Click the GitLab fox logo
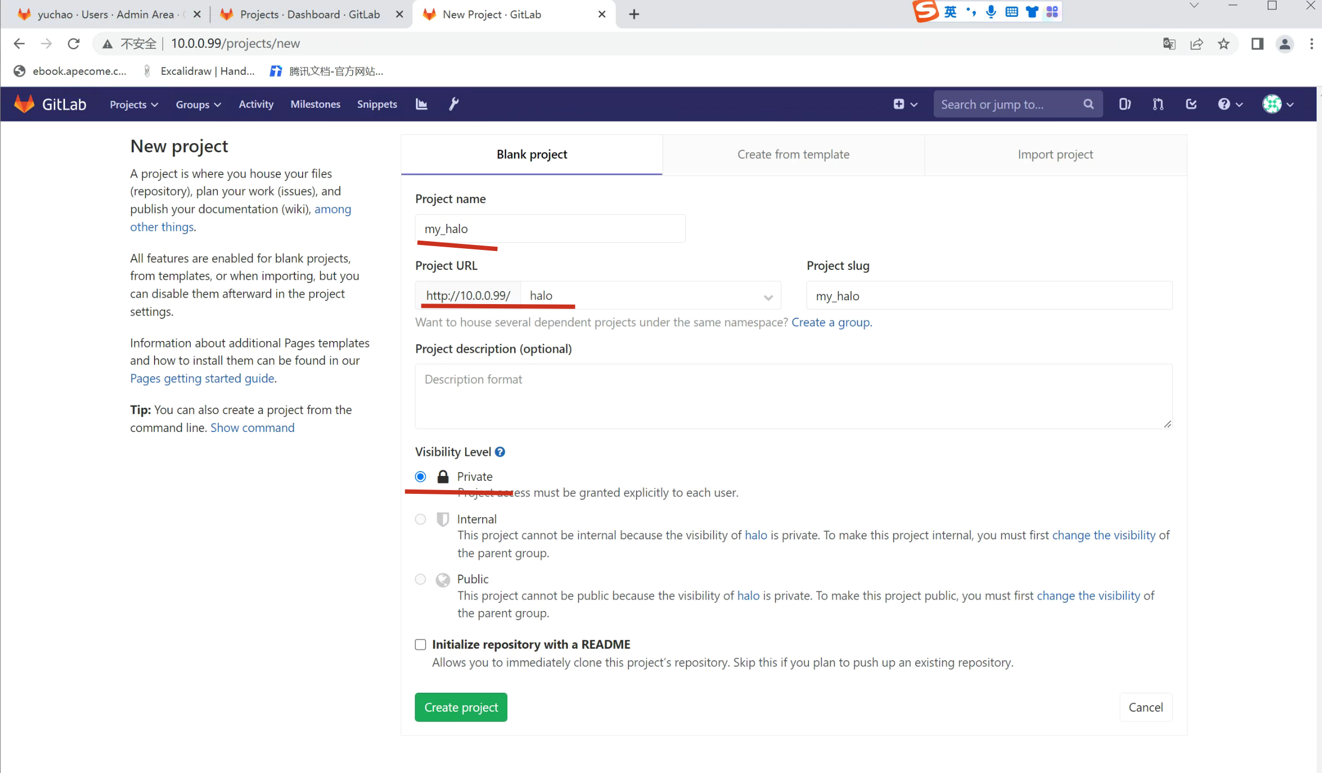 [x=24, y=104]
